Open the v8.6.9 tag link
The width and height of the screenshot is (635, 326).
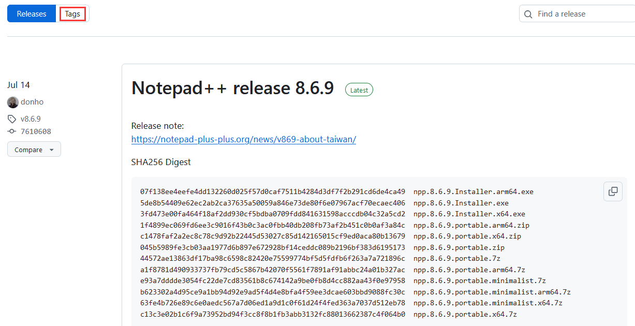pyautogui.click(x=31, y=118)
